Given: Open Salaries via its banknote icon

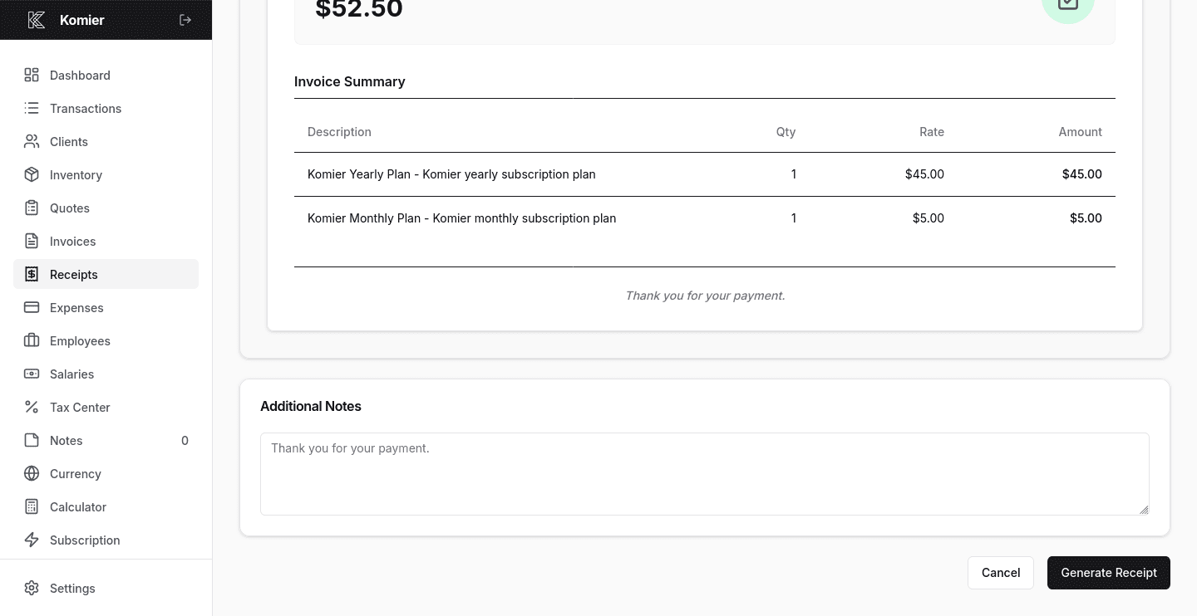Looking at the screenshot, I should click(32, 374).
